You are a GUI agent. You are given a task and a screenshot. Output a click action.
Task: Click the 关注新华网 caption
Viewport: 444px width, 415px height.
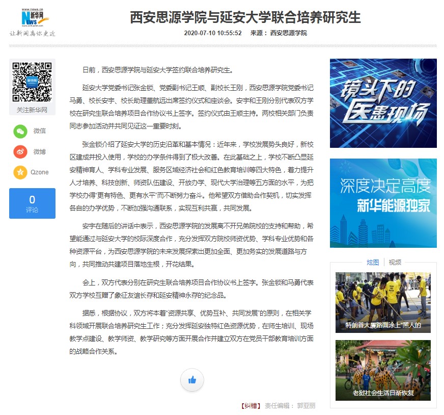(32, 110)
